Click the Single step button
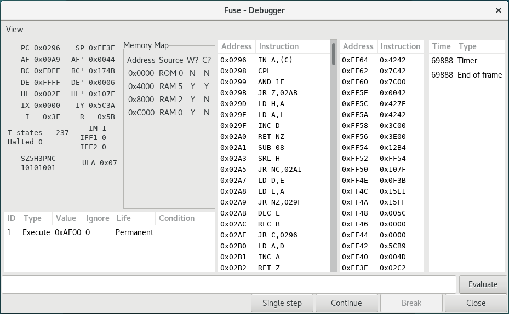The image size is (509, 314). point(282,303)
